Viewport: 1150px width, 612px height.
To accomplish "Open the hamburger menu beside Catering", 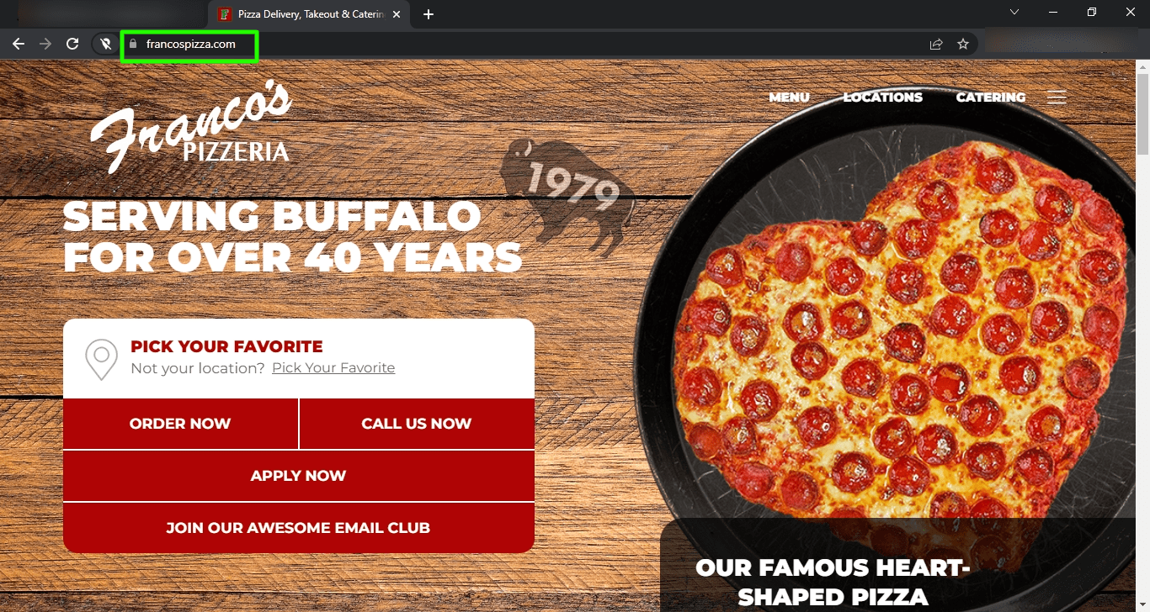I will (x=1057, y=98).
